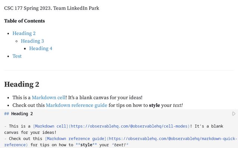The width and height of the screenshot is (238, 148).
Task: Follow the Test link in contents
Action: coord(17,56)
